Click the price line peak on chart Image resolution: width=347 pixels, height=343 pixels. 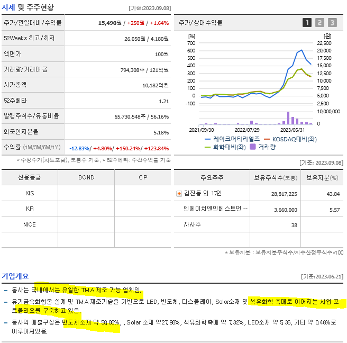tap(302, 50)
